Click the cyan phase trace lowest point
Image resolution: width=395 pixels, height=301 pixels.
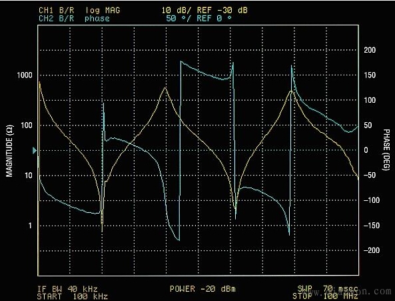point(179,240)
